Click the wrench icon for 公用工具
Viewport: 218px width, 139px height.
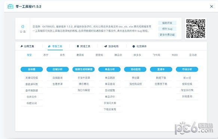pos(22,46)
